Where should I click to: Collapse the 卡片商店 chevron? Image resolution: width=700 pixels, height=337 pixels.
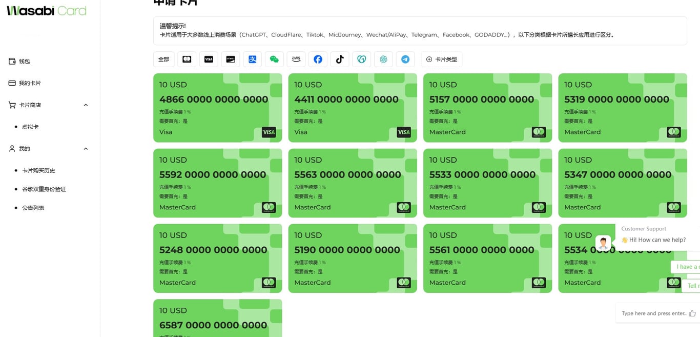(x=86, y=105)
